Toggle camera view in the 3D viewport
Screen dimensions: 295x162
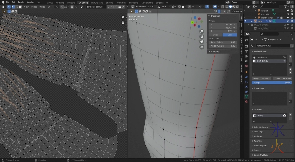202,42
